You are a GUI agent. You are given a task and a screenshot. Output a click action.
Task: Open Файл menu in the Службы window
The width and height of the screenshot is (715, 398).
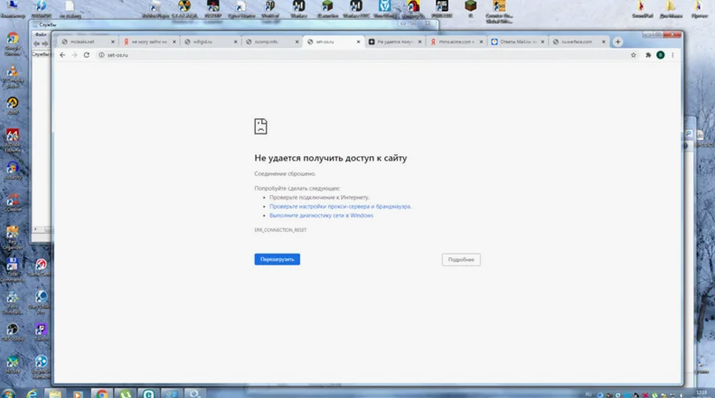click(x=41, y=34)
